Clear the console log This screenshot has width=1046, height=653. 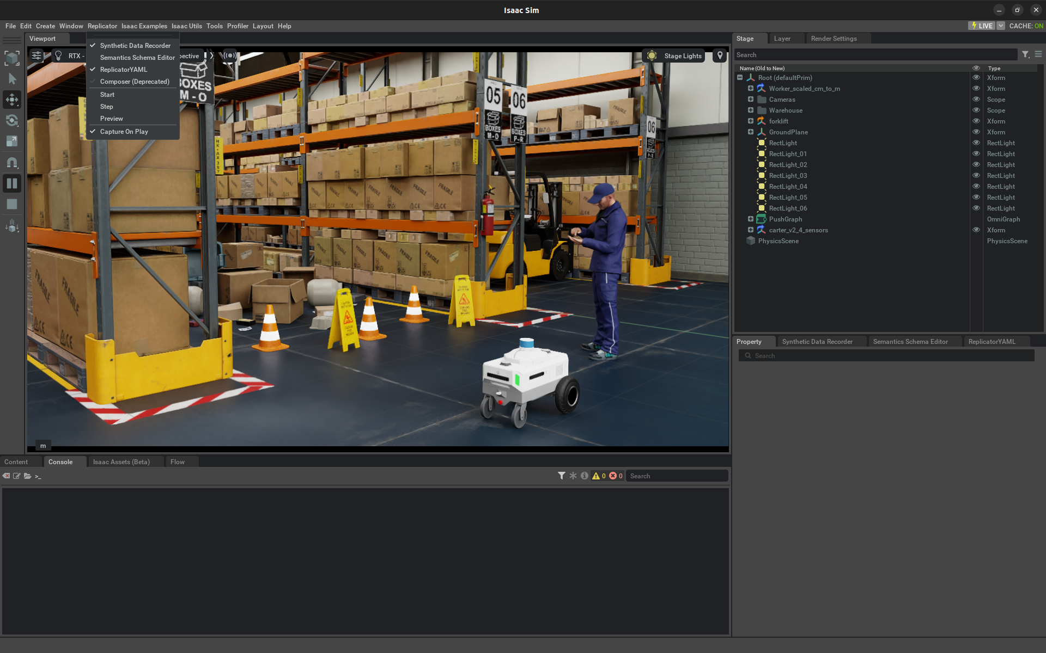tap(6, 476)
